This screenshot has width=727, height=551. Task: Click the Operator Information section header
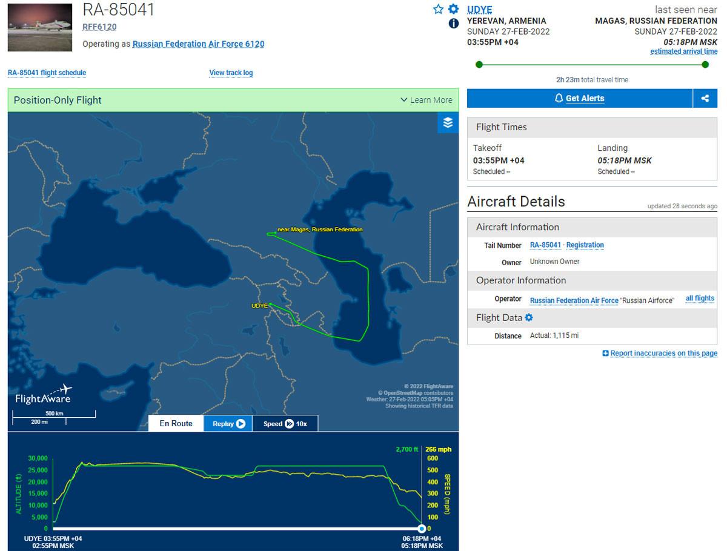[x=592, y=280]
